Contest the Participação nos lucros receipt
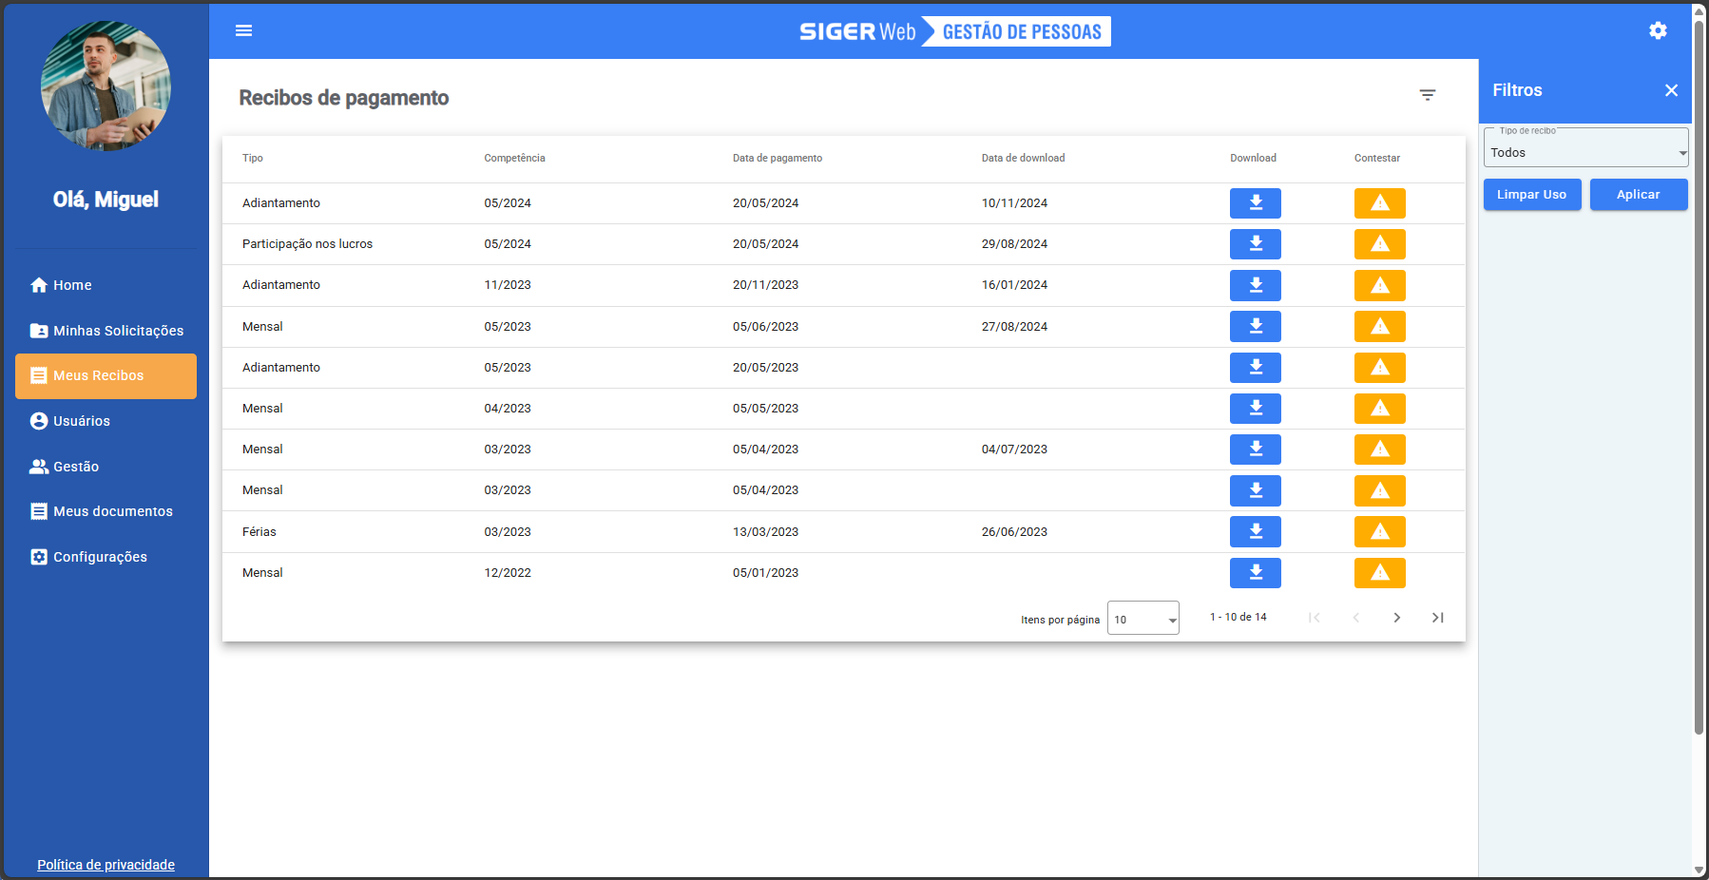The width and height of the screenshot is (1709, 880). tap(1380, 244)
